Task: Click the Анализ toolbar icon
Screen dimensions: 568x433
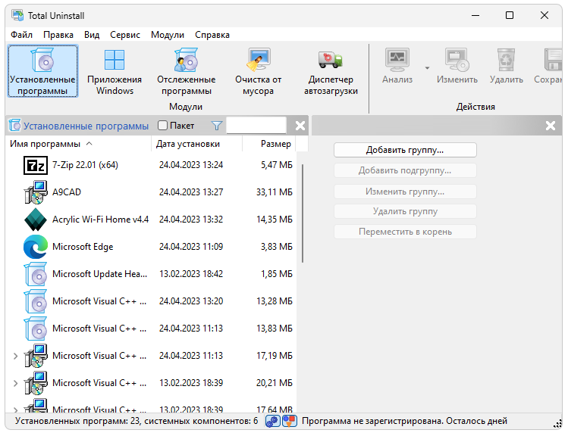Action: click(x=397, y=60)
